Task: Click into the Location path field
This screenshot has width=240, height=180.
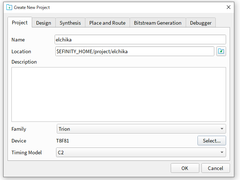Action: [x=134, y=51]
